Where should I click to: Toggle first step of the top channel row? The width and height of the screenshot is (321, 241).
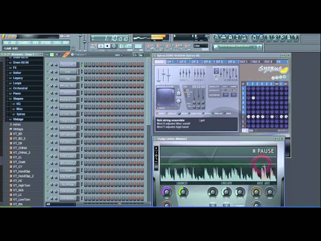click(86, 65)
